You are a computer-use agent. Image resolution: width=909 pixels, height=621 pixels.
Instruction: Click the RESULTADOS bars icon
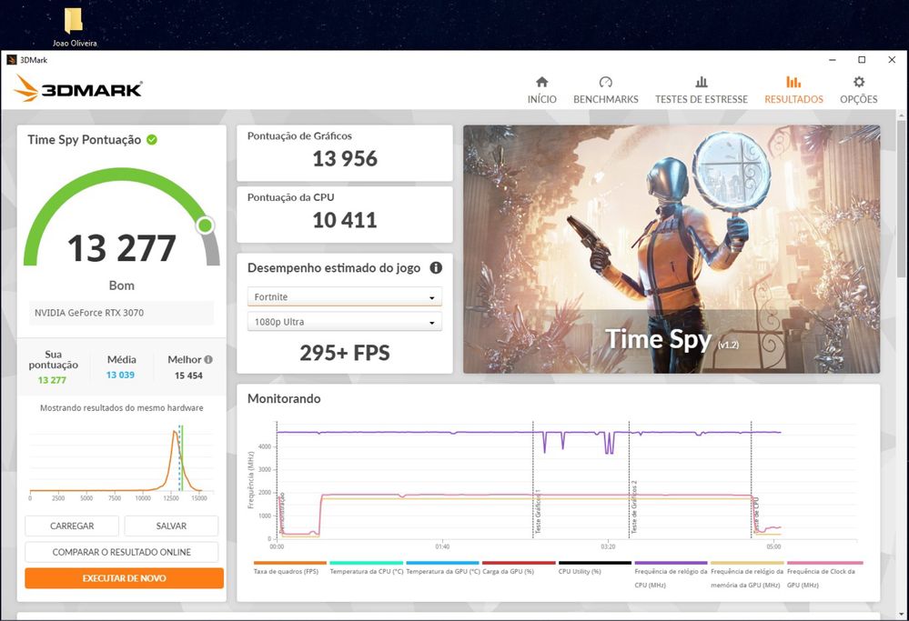(793, 82)
